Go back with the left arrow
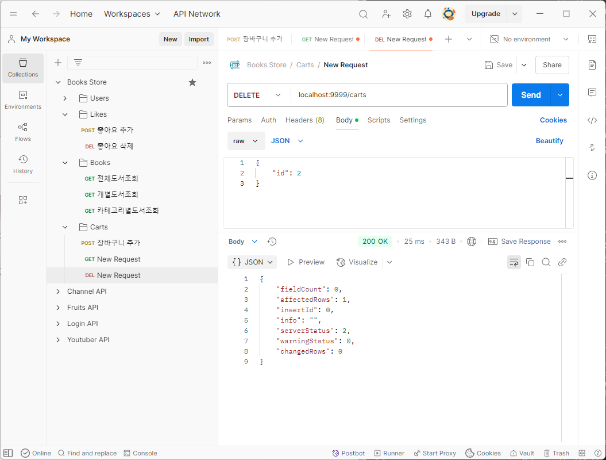The height and width of the screenshot is (460, 606). [x=36, y=14]
